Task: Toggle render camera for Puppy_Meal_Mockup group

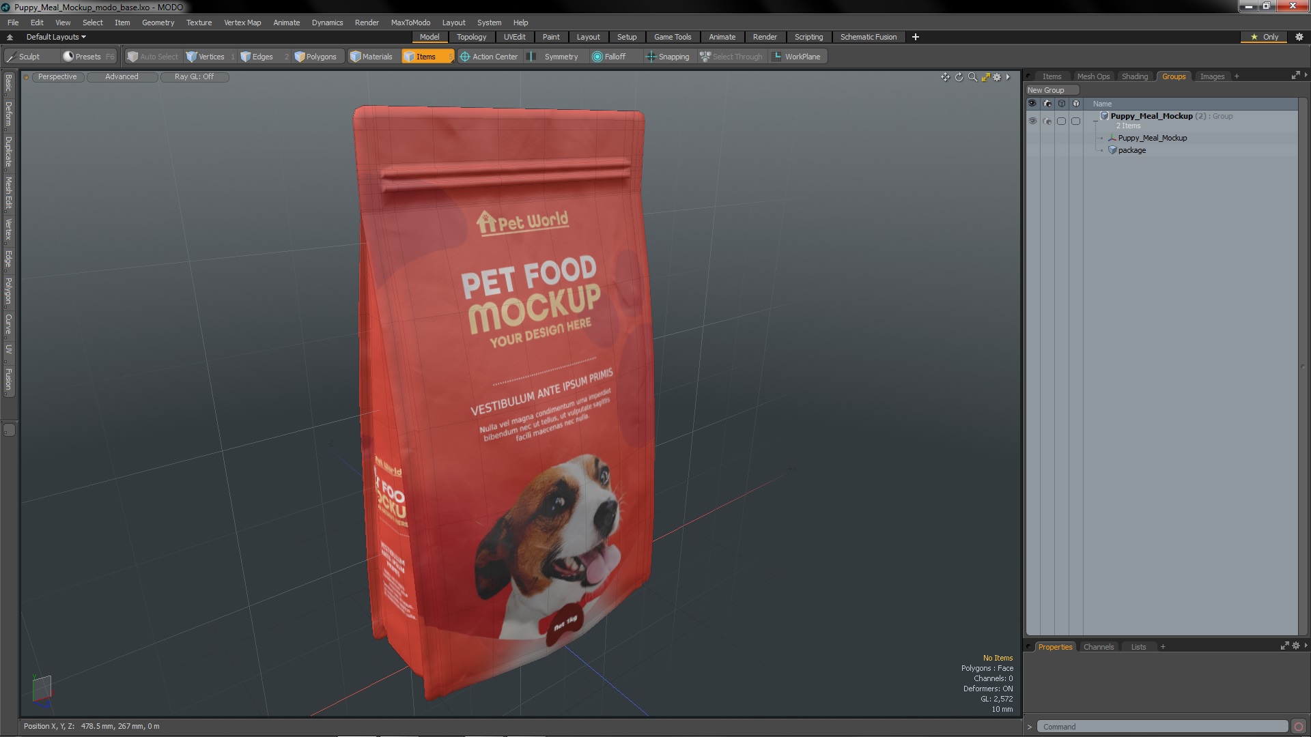Action: (x=1047, y=121)
